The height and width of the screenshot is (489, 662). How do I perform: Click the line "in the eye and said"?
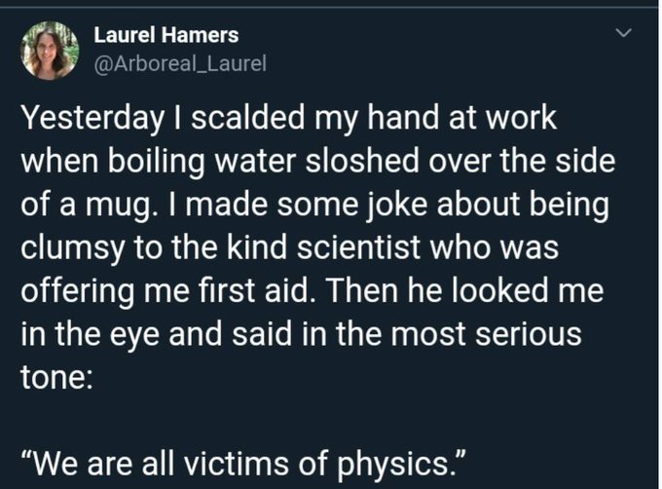click(157, 334)
